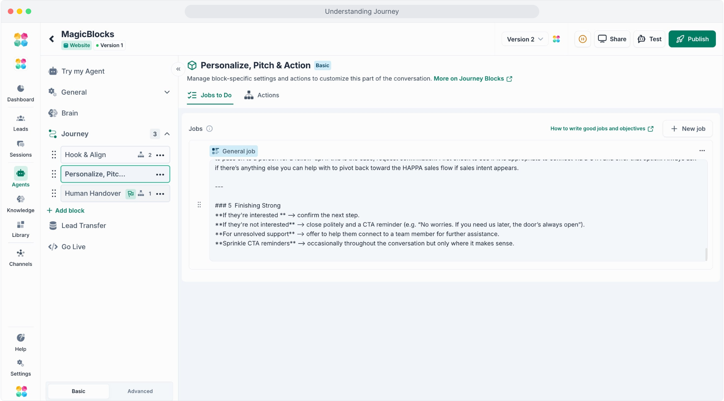Open General job options menu

(x=702, y=151)
